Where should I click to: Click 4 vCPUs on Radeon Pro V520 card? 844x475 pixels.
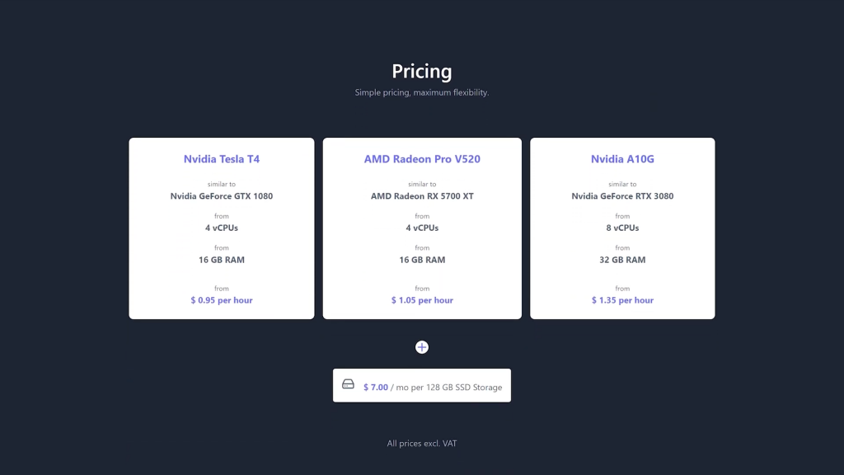pos(422,228)
